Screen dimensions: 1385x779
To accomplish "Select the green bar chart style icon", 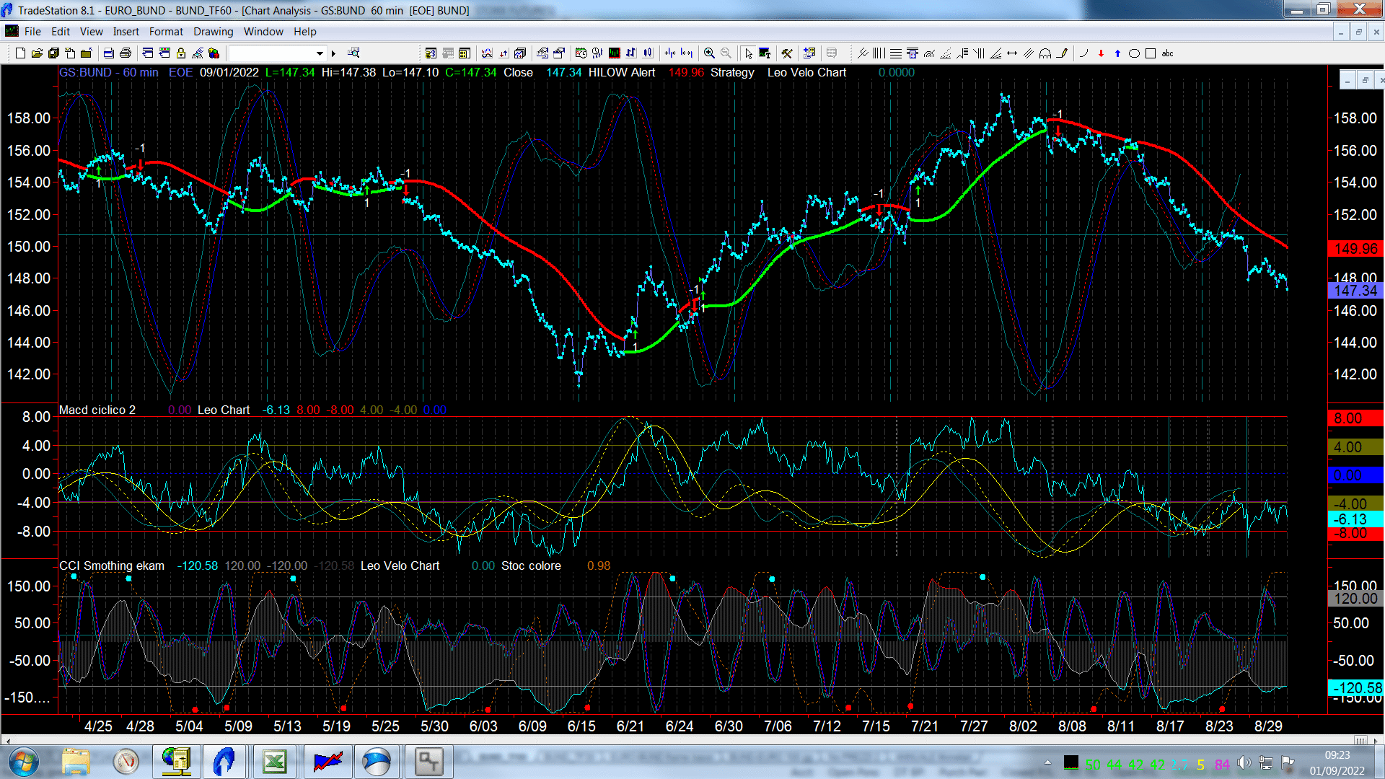I will click(x=614, y=53).
